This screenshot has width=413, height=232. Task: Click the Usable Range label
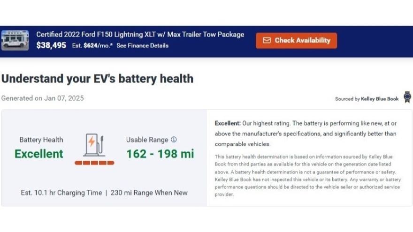147,140
